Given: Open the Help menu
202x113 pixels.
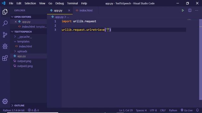Looking at the screenshot, I should tap(84, 3).
